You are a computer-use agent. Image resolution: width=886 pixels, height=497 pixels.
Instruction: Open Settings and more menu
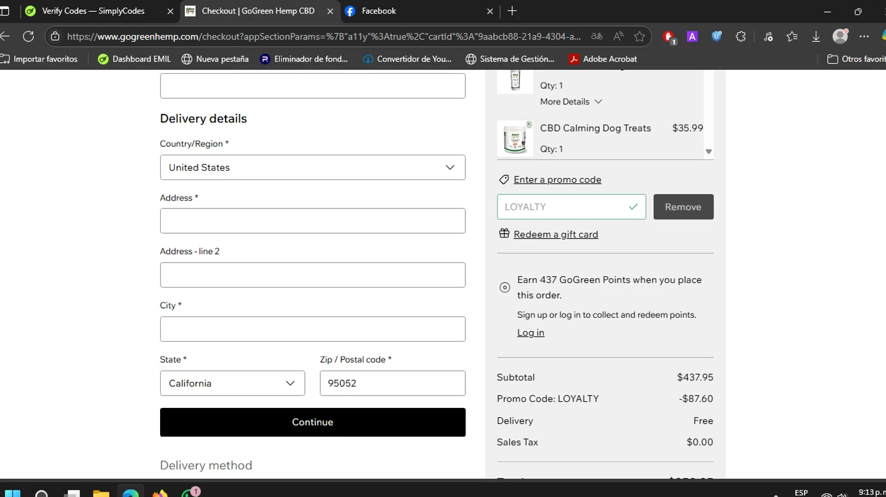click(864, 37)
